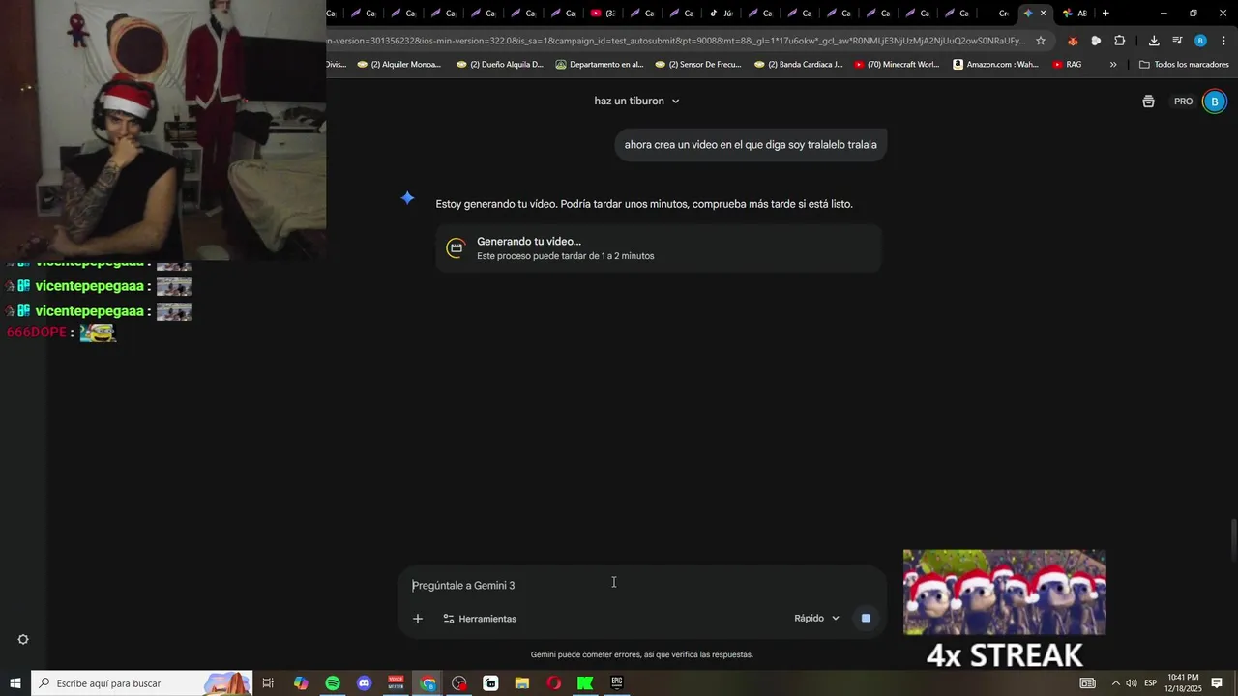The height and width of the screenshot is (696, 1238).
Task: Open the Windows notification center
Action: (1217, 683)
